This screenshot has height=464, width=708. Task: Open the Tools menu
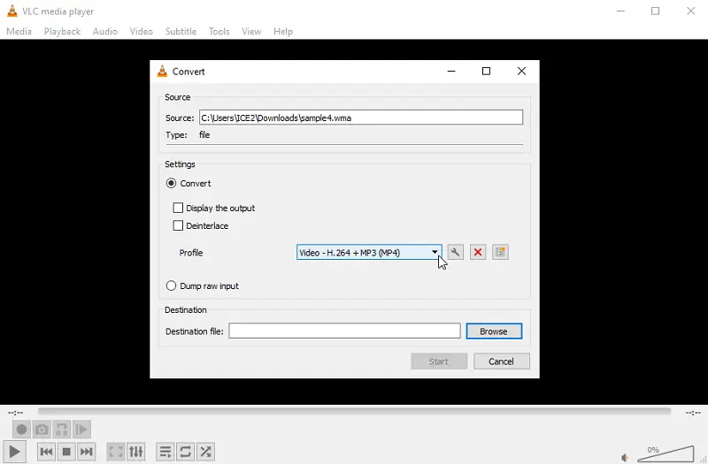219,32
